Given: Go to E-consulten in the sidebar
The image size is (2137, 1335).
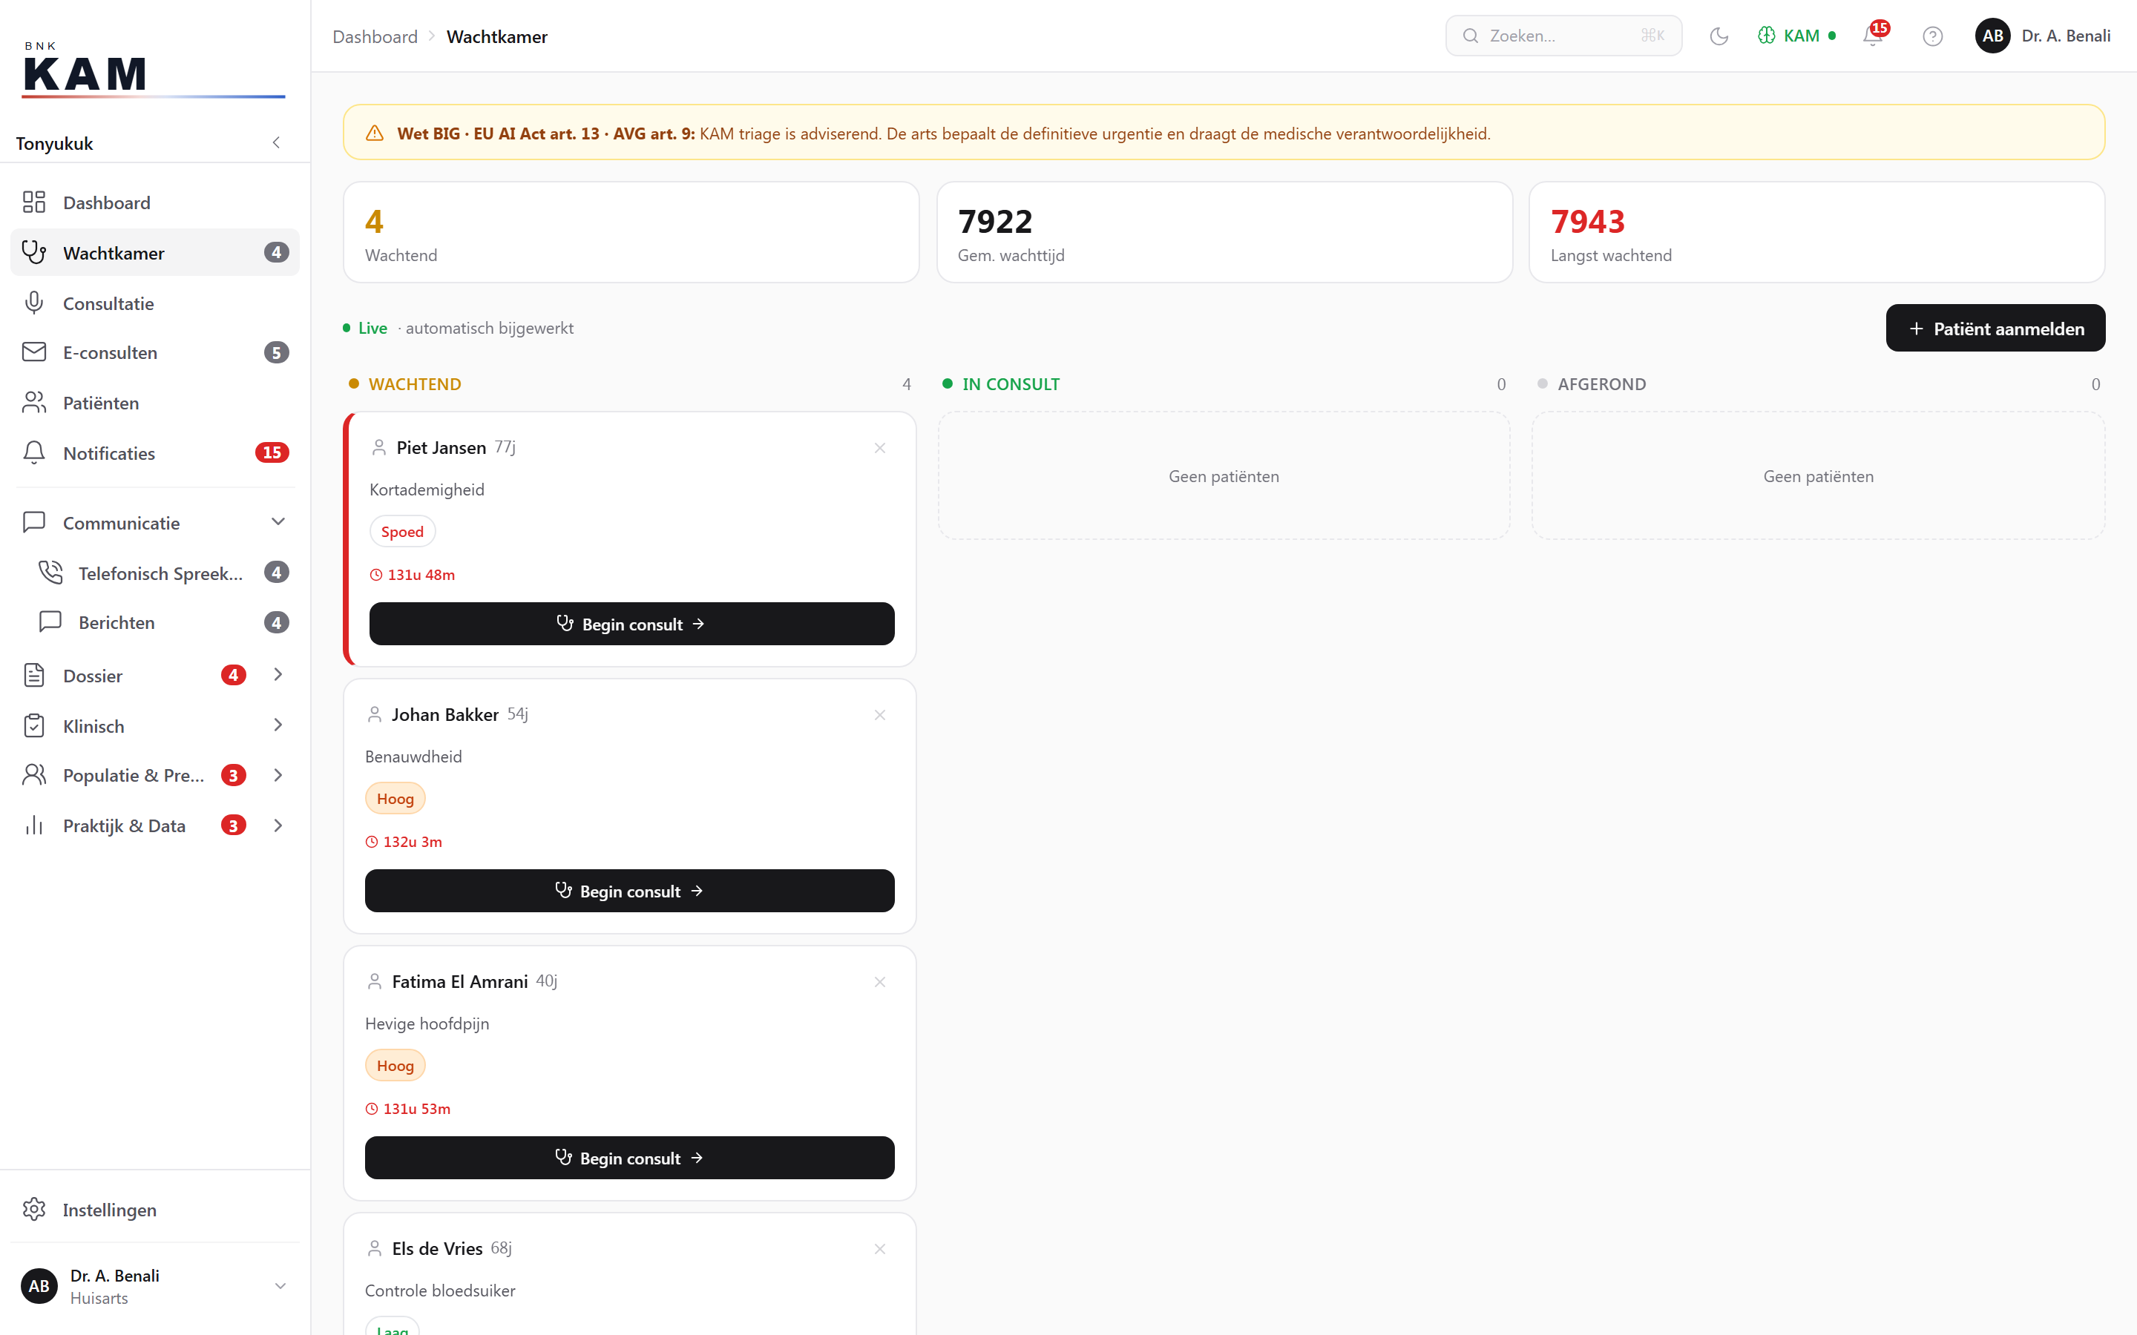Looking at the screenshot, I should pos(154,352).
